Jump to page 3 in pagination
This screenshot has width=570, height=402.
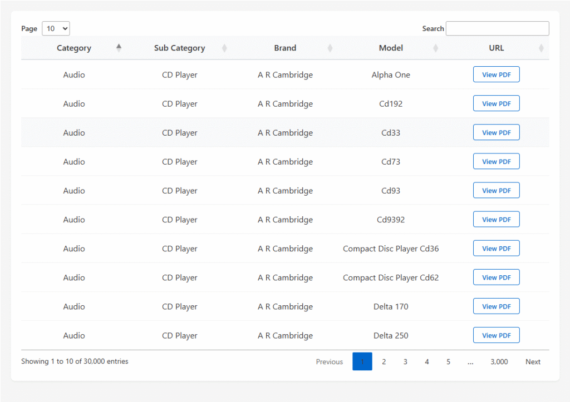coord(405,361)
